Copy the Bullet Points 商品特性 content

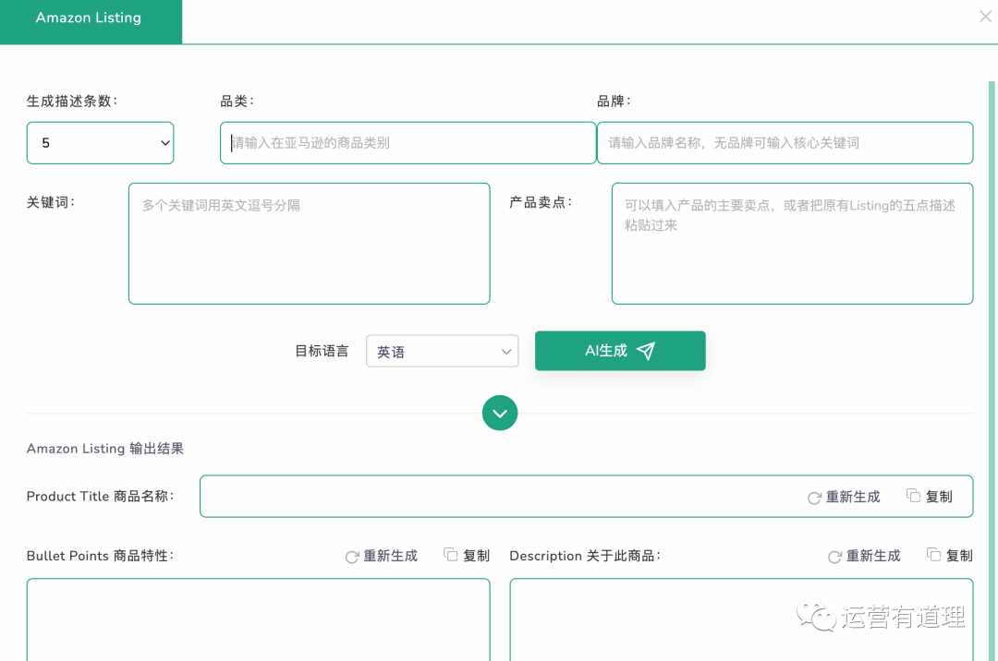(x=467, y=556)
